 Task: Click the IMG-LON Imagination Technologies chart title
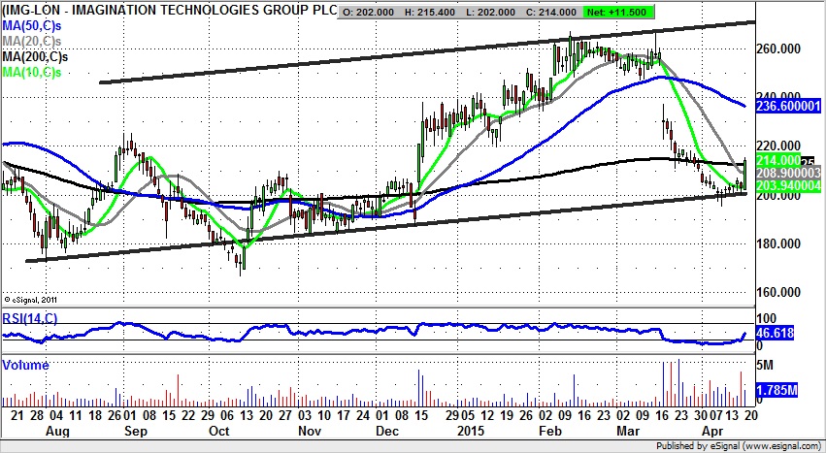pyautogui.click(x=170, y=12)
